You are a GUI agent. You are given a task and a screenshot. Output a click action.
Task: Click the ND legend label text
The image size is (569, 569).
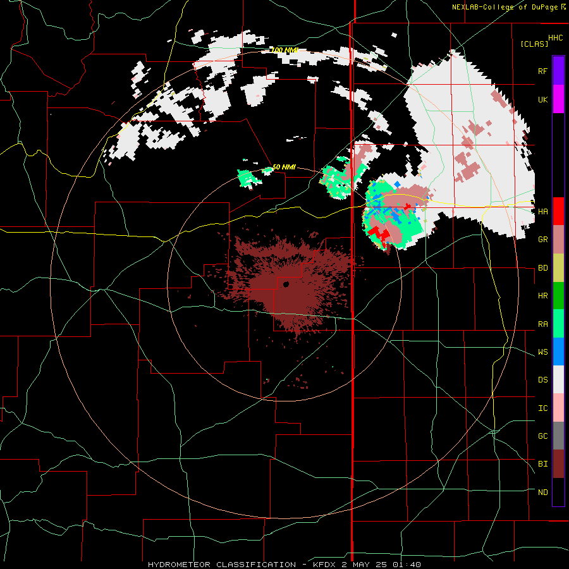pos(543,493)
